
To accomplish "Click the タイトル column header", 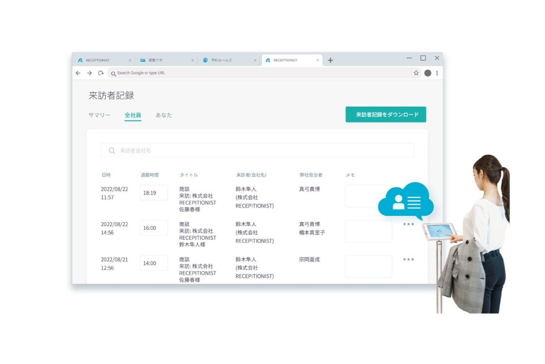I will click(x=189, y=175).
